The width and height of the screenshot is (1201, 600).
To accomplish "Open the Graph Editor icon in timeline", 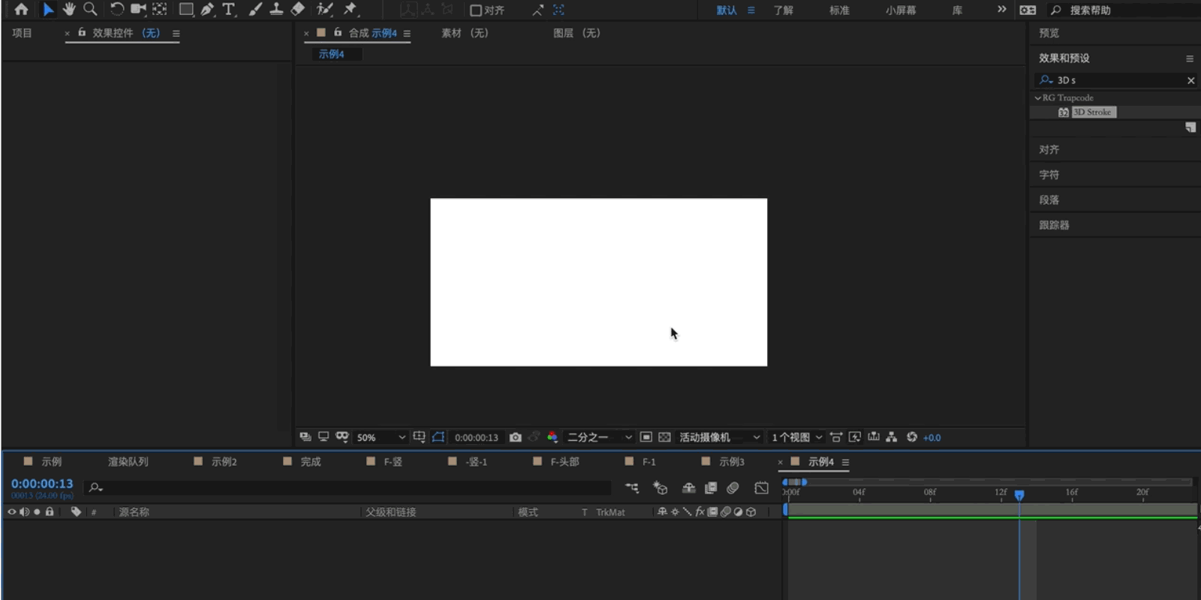I will pyautogui.click(x=761, y=488).
